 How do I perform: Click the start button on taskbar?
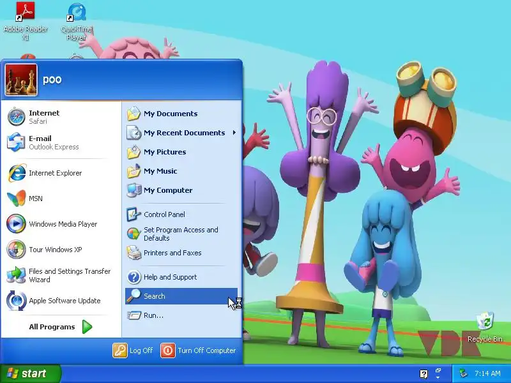(x=30, y=373)
